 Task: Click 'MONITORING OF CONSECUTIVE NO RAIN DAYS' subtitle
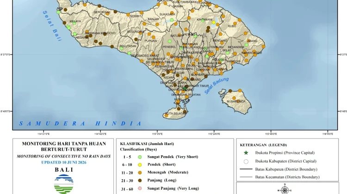click(64, 156)
